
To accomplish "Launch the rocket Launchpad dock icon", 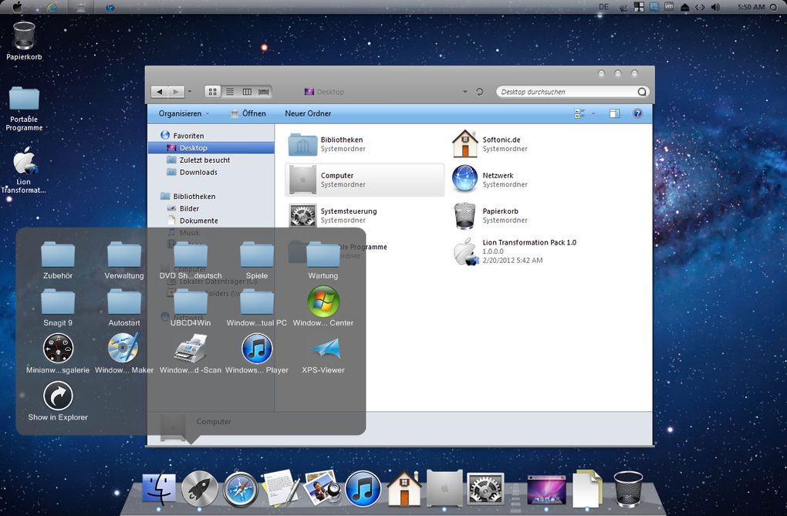I will [x=199, y=489].
